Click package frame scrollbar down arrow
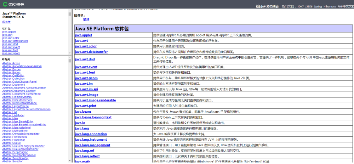The width and height of the screenshot is (354, 164). [x=70, y=53]
